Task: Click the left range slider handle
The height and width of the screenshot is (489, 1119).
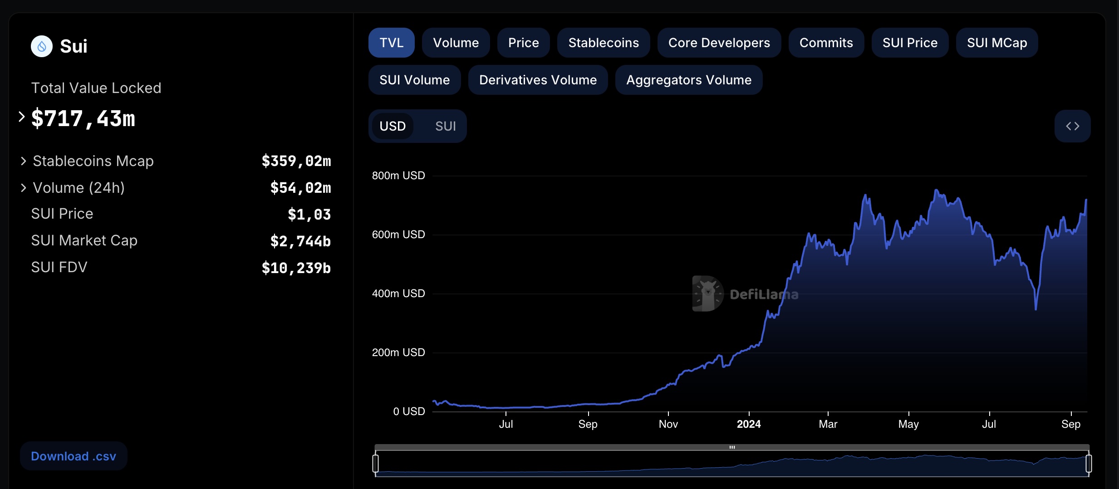Action: (x=375, y=464)
